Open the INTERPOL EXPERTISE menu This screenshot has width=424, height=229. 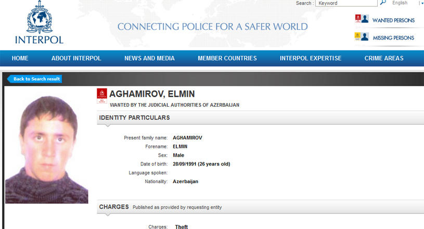[311, 58]
